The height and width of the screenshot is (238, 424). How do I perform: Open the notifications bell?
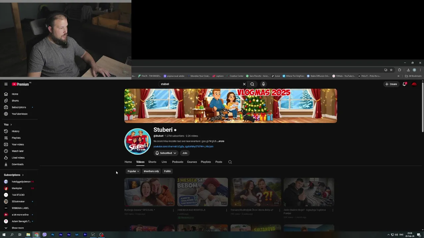pos(404,84)
